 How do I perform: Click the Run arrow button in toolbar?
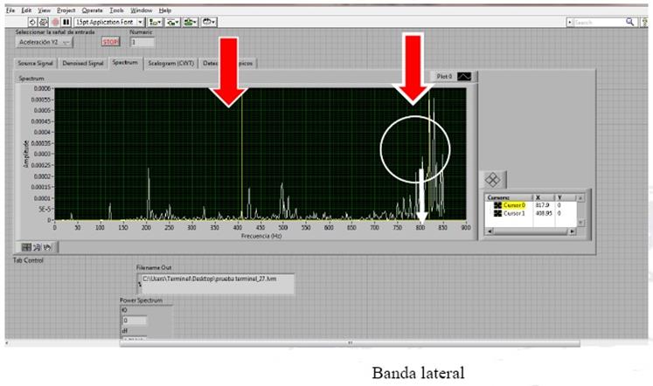click(33, 21)
